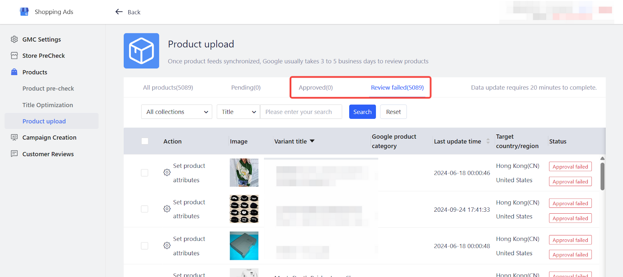Tick checkbox for the 2024-06-18 00:00:46 row
623x277 pixels.
pos(144,172)
